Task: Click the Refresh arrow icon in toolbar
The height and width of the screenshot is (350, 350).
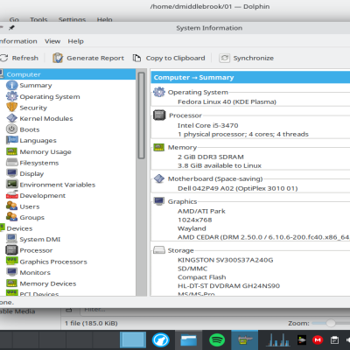Action: (3, 58)
